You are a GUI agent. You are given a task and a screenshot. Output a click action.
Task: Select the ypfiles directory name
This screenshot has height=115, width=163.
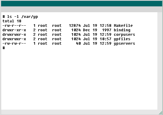tap(122, 39)
